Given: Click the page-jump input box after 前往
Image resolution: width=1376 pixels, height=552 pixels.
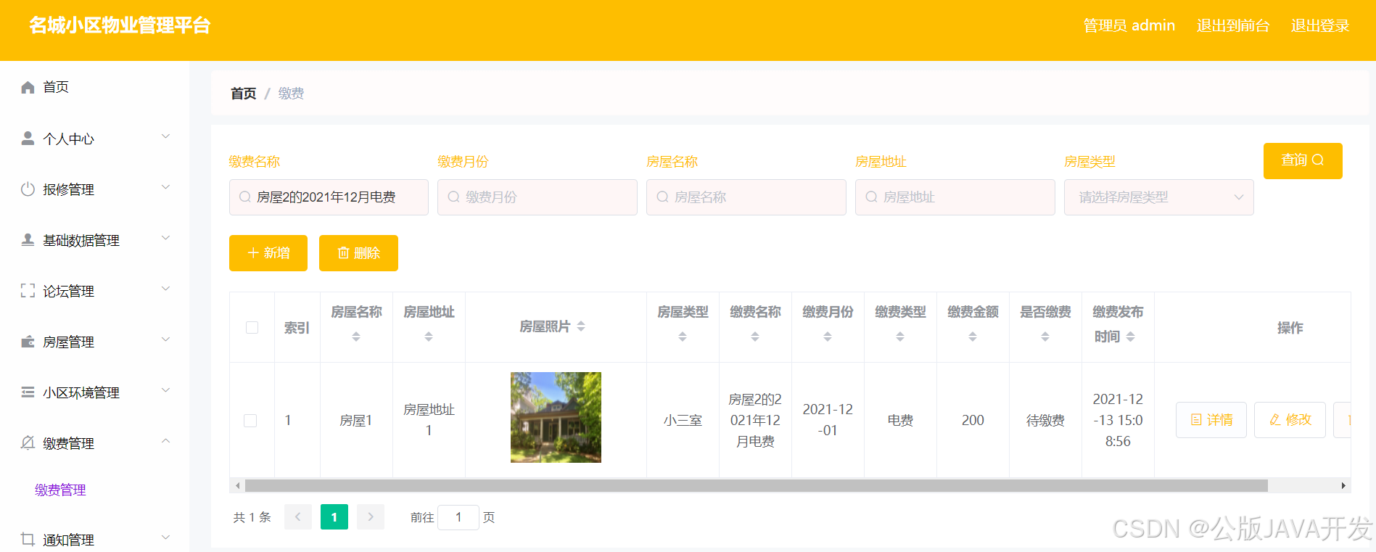Looking at the screenshot, I should [x=458, y=517].
